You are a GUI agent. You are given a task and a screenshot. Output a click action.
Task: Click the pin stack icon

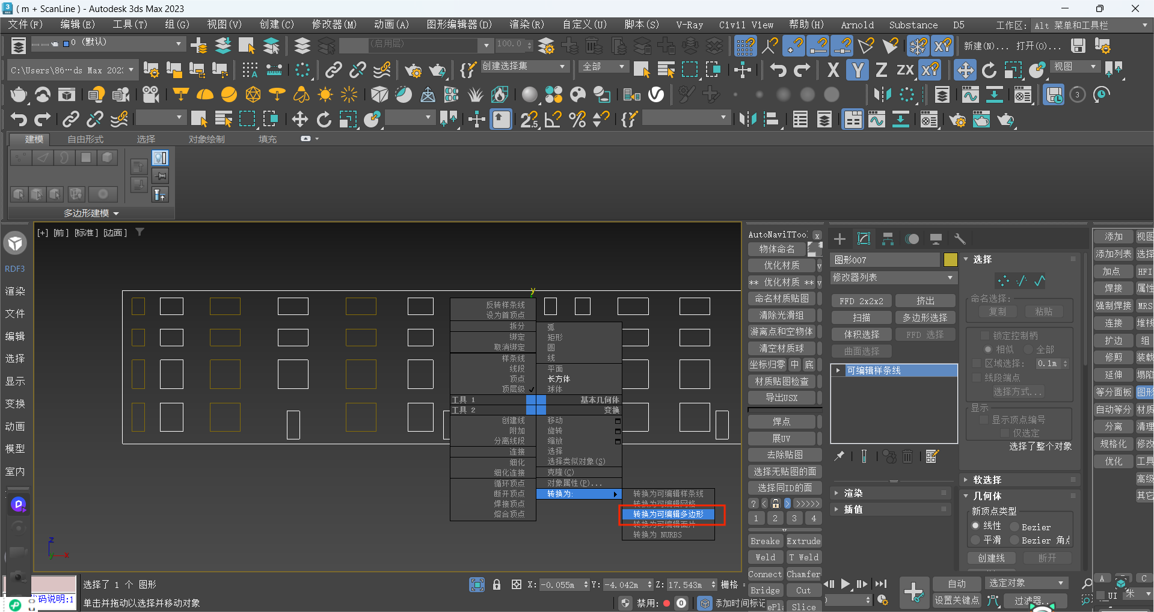click(839, 456)
